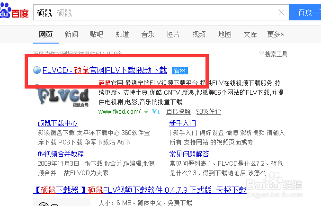Go to the 知道 tab
This screenshot has height=206, width=321.
point(122,34)
